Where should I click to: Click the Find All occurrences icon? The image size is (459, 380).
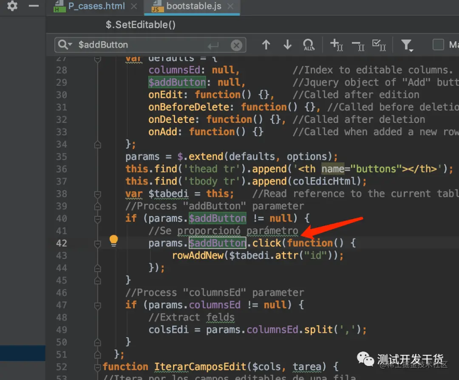pyautogui.click(x=309, y=45)
